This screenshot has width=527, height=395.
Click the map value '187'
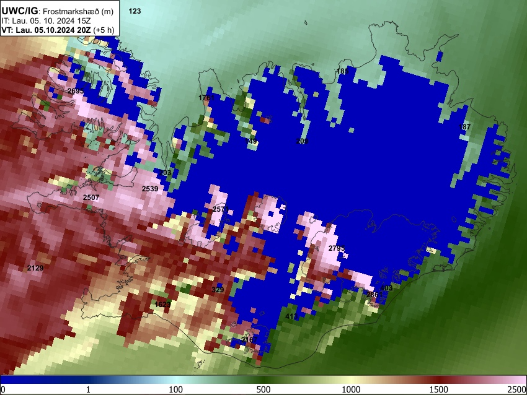tap(464, 127)
